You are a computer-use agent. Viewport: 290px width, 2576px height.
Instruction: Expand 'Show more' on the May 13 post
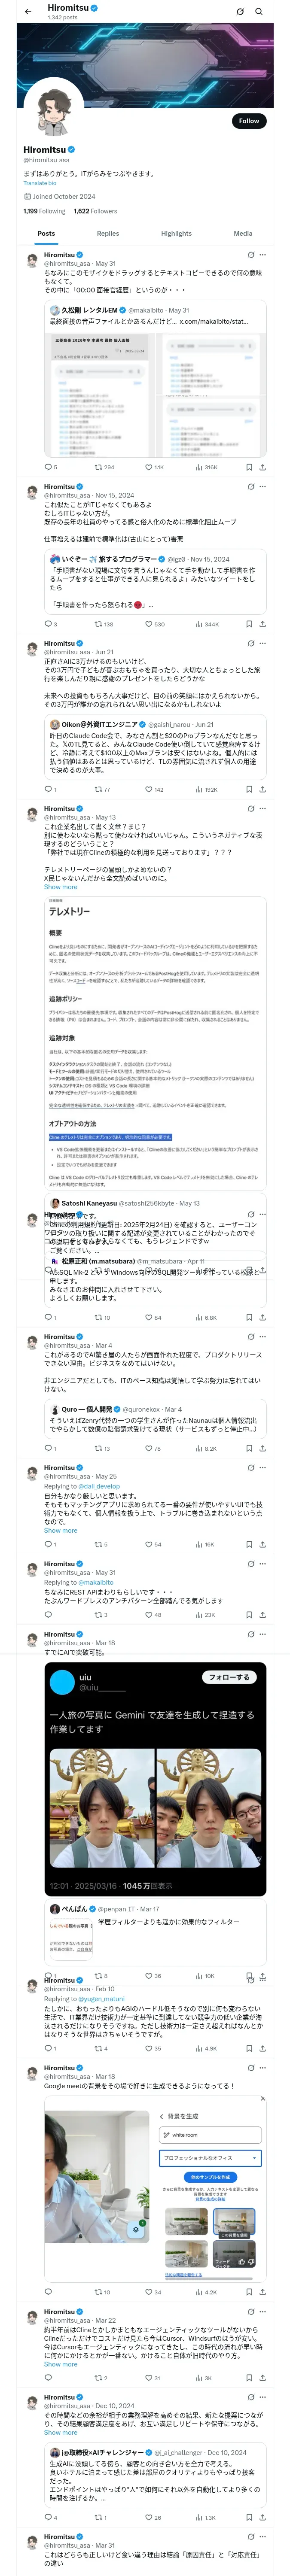coord(60,887)
